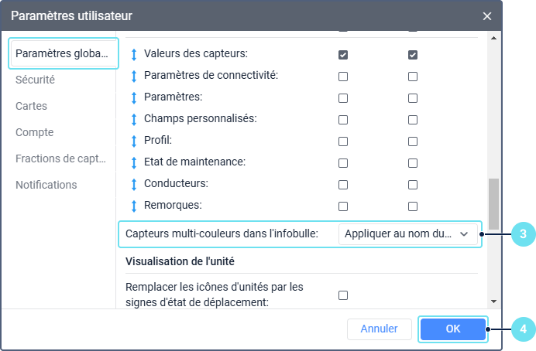Image resolution: width=536 pixels, height=351 pixels.
Task: Click the reorder arrow next to Conducteurs
Action: [134, 185]
